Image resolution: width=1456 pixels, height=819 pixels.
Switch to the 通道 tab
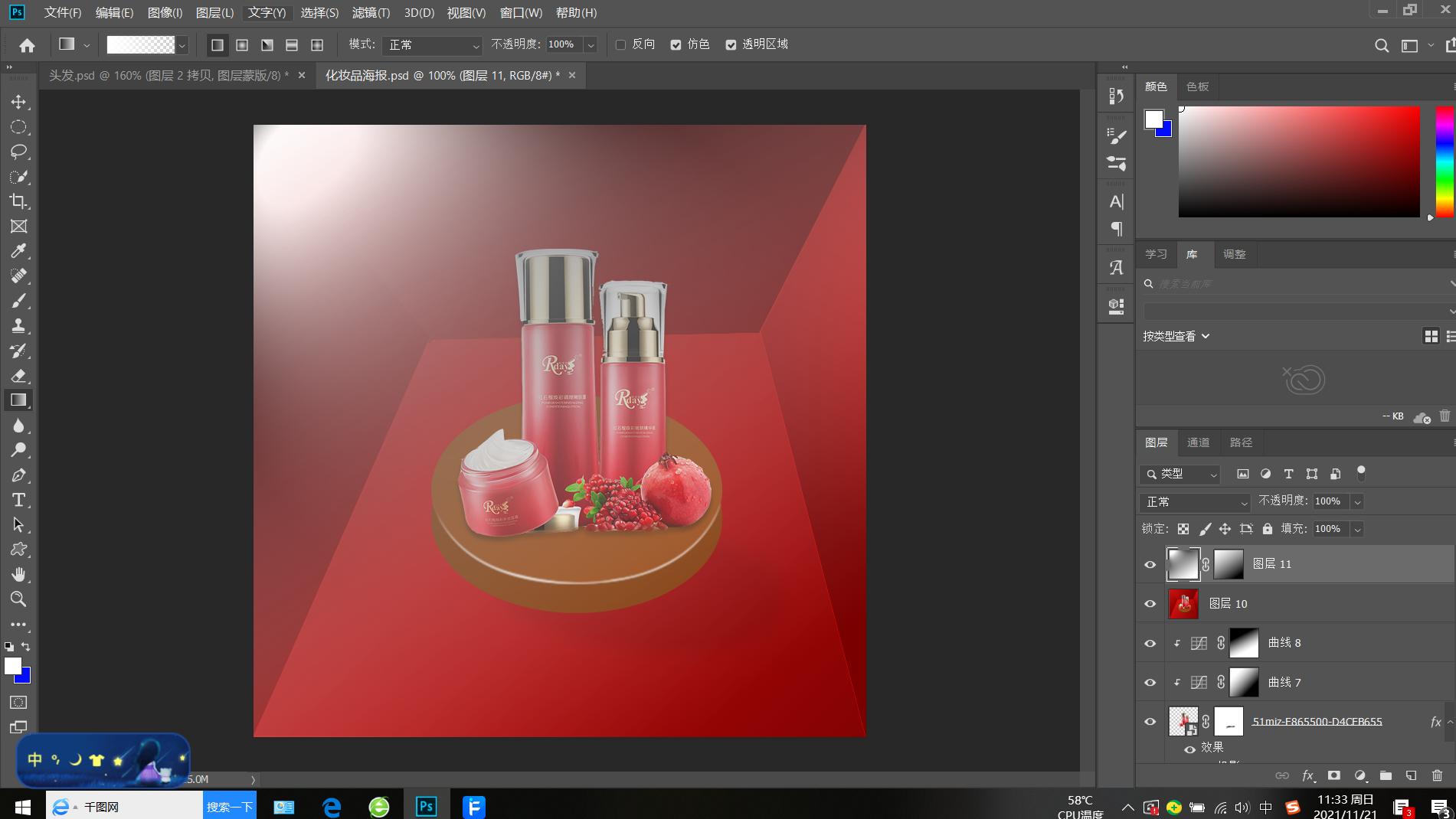[1198, 442]
